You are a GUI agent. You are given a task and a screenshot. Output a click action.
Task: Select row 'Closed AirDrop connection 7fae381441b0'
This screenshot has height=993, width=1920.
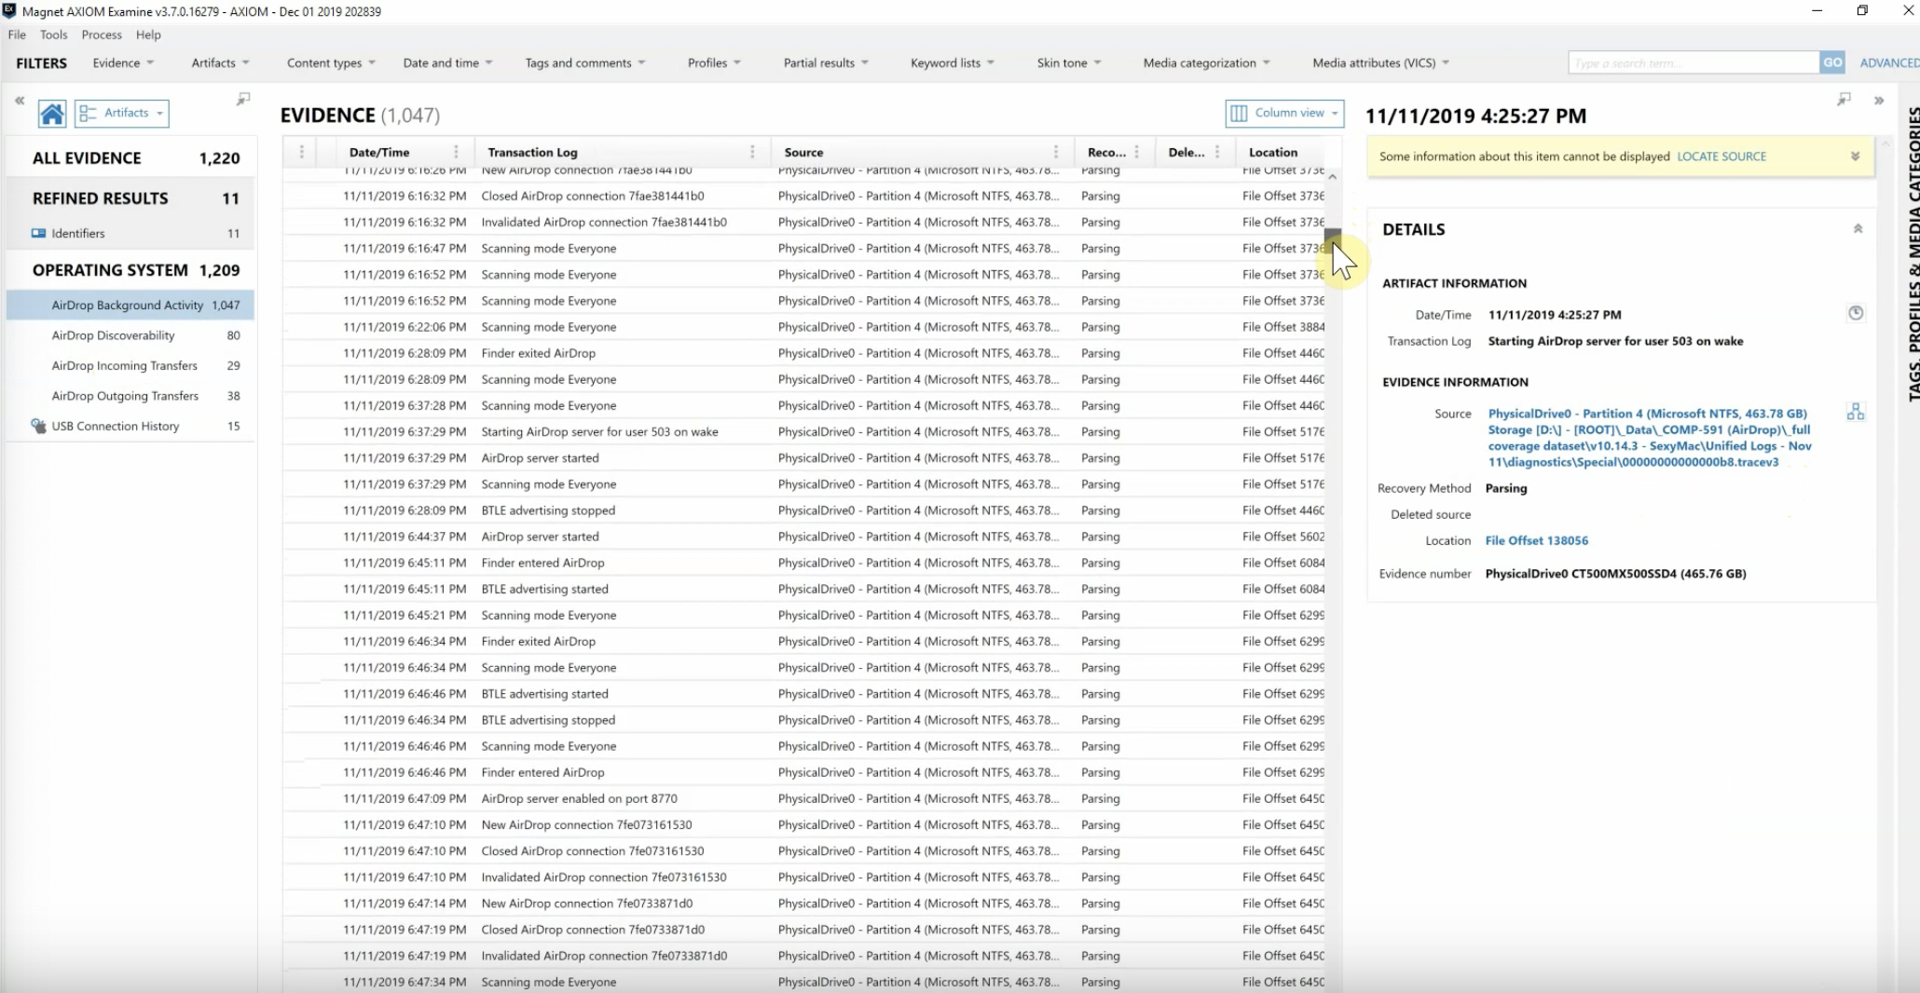804,196
